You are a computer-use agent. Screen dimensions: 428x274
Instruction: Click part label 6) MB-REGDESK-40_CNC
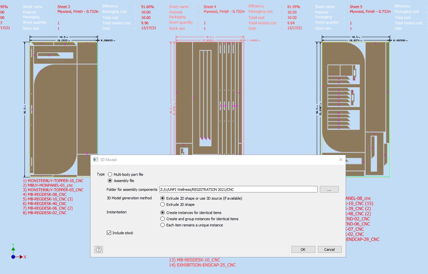click(44, 204)
